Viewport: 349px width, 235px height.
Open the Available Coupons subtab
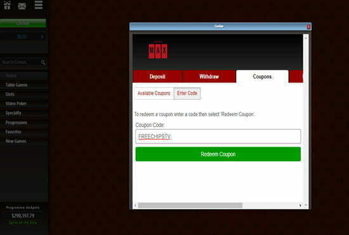(154, 93)
